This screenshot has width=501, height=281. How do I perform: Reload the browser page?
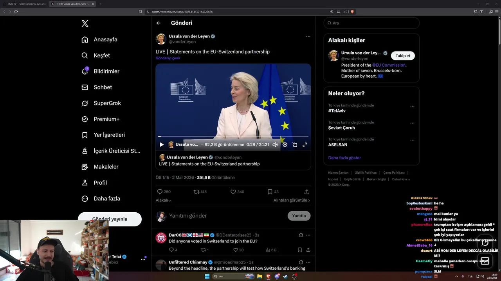16,12
